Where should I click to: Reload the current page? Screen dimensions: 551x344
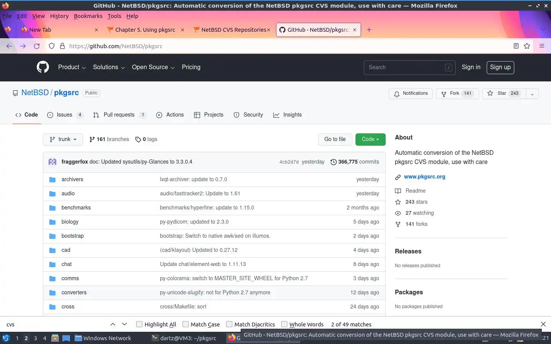pos(37,46)
